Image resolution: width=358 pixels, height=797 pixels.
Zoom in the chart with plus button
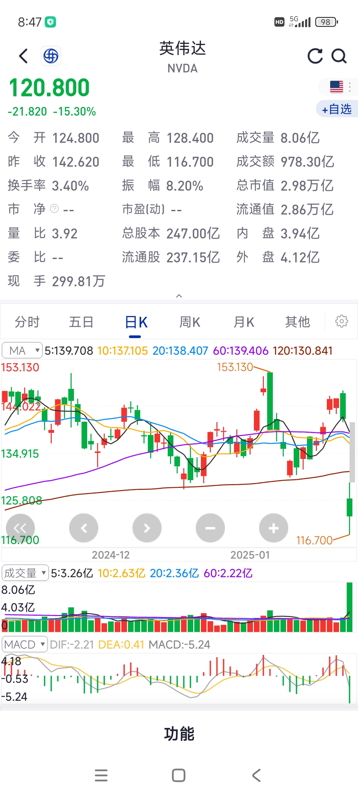pyautogui.click(x=273, y=528)
